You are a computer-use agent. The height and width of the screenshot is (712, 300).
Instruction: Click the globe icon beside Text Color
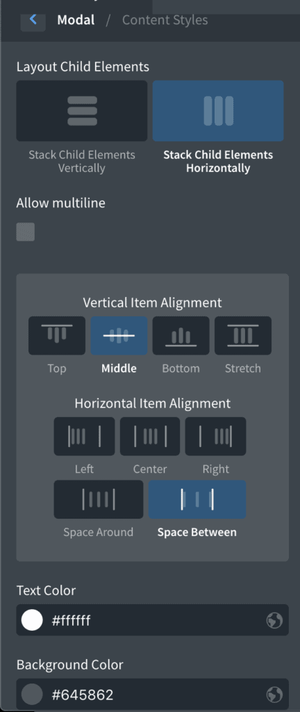point(274,620)
